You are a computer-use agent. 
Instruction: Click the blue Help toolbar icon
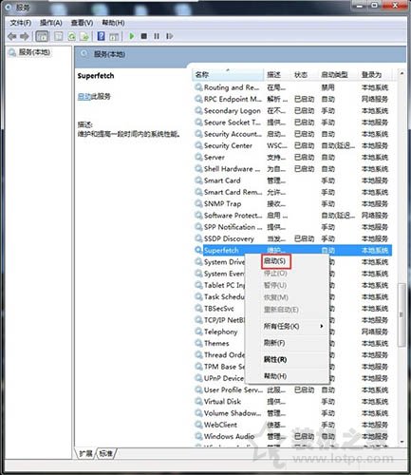click(101, 36)
